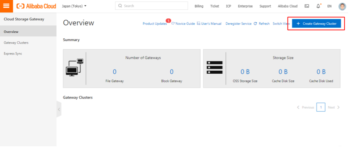Click Switch View link
The width and height of the screenshot is (350, 147).
coord(281,23)
